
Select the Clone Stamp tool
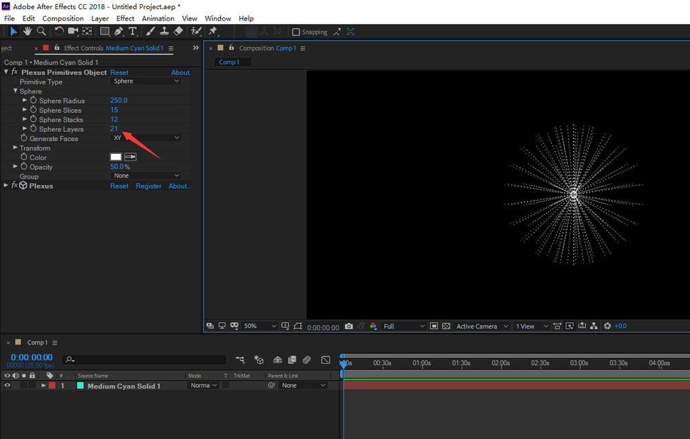click(x=164, y=31)
